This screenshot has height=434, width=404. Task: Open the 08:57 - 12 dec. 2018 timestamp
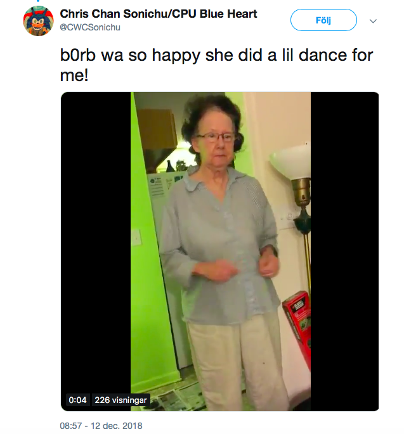(101, 425)
